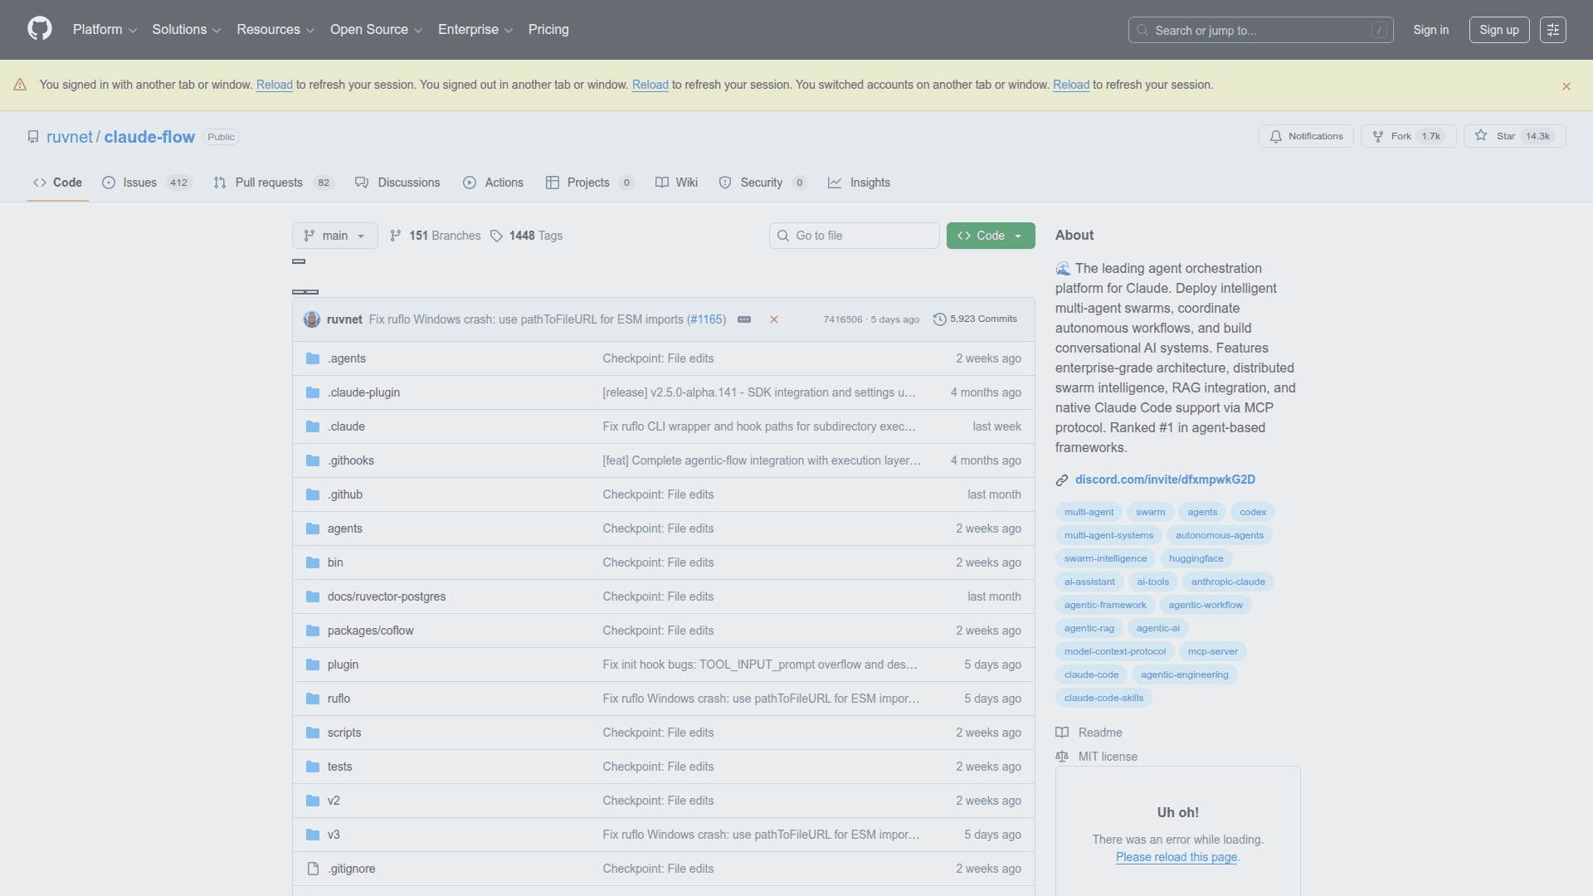Open the discord invite link
Screen dimensions: 1593x896
(1164, 480)
